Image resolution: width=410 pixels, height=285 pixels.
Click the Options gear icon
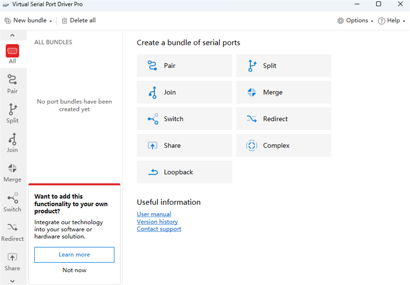(x=340, y=20)
